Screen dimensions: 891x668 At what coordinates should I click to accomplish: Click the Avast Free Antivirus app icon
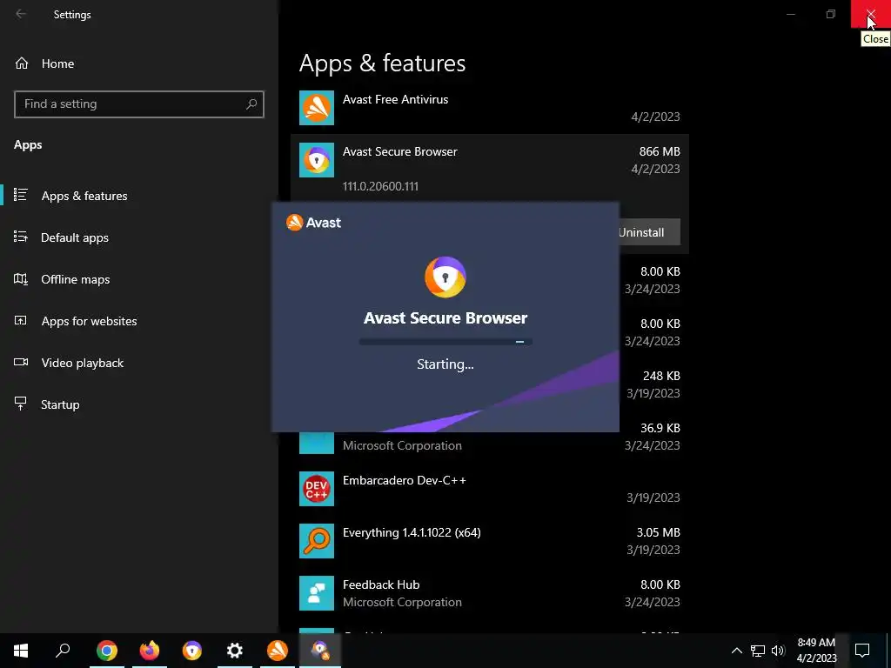pyautogui.click(x=317, y=108)
